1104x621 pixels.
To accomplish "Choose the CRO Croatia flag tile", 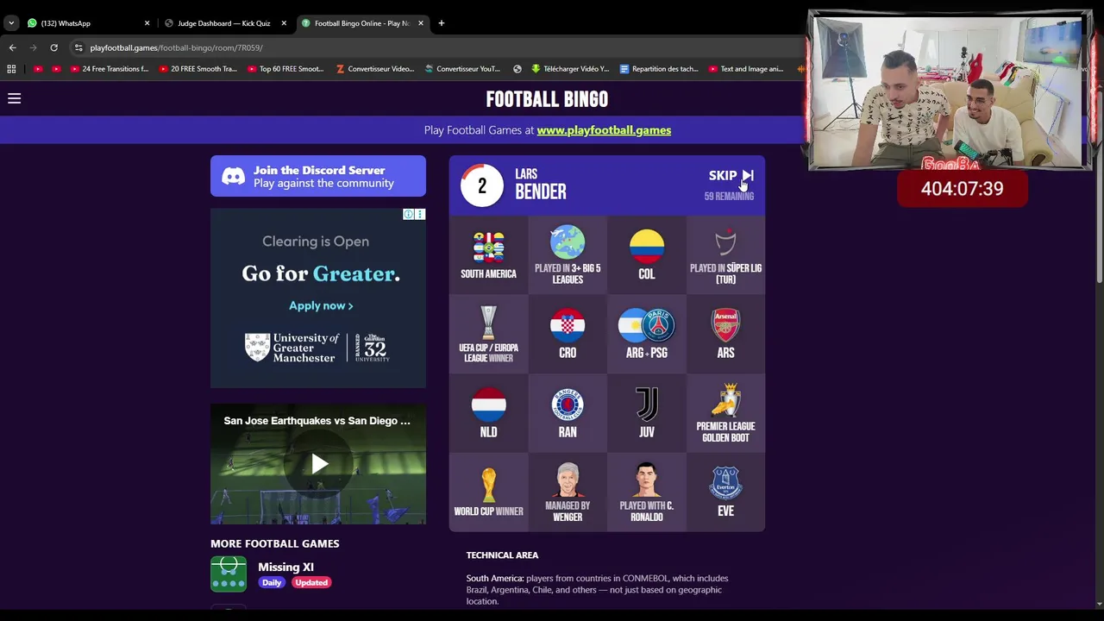I will pyautogui.click(x=568, y=335).
